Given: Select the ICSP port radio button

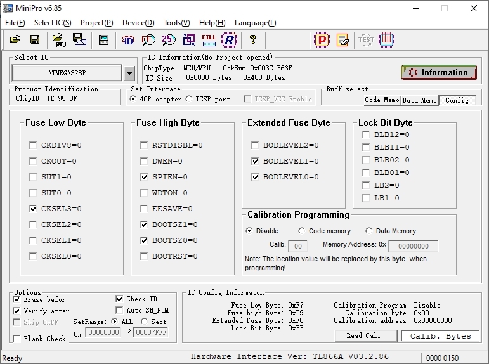Looking at the screenshot, I should [190, 99].
